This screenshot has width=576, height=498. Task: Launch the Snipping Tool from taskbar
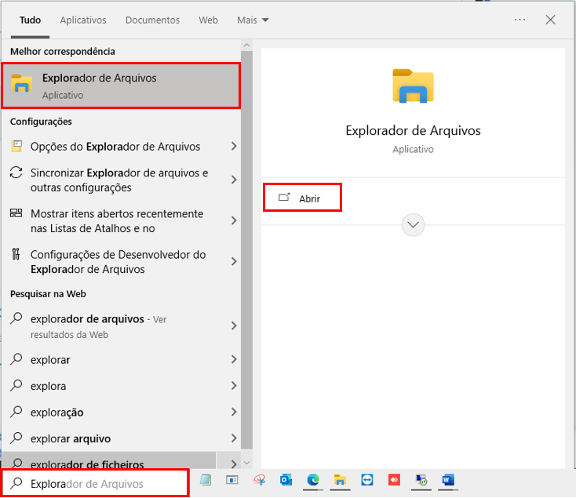[259, 480]
